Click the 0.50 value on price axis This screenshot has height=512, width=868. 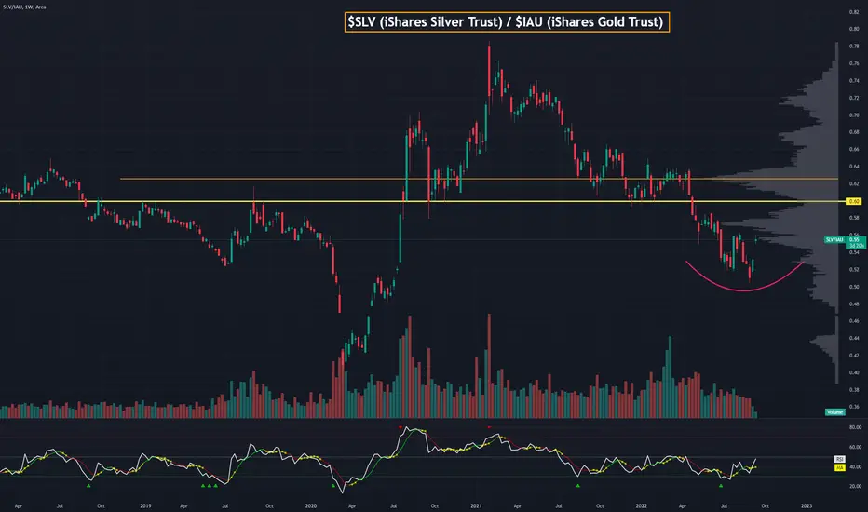point(854,287)
